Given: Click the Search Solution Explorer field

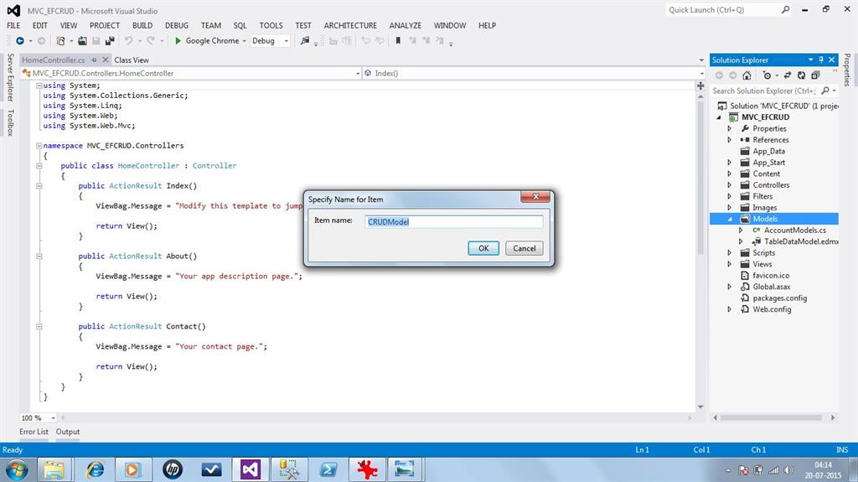Looking at the screenshot, I should tap(764, 91).
